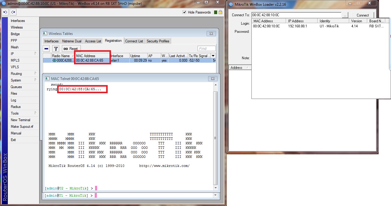
Task: Open New Terminal from the sidebar
Action: [x=23, y=120]
